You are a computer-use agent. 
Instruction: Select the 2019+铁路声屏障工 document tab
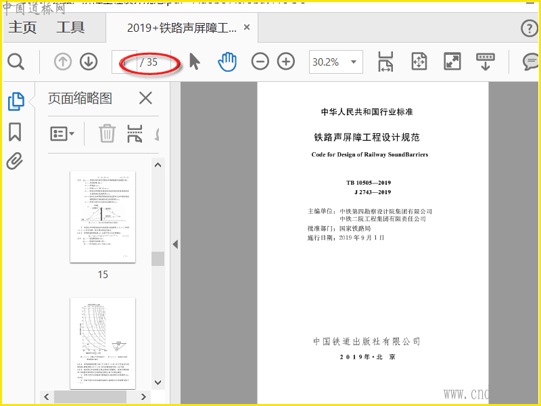point(182,28)
